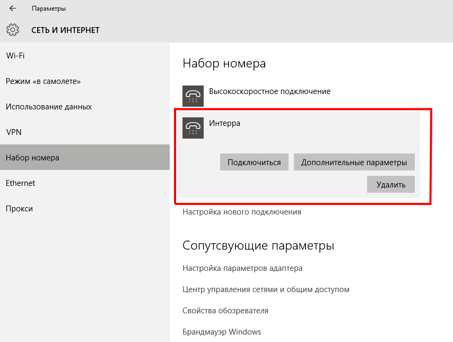453x342 pixels.
Task: Click the phone icon beside Интерра
Action: pos(193,127)
